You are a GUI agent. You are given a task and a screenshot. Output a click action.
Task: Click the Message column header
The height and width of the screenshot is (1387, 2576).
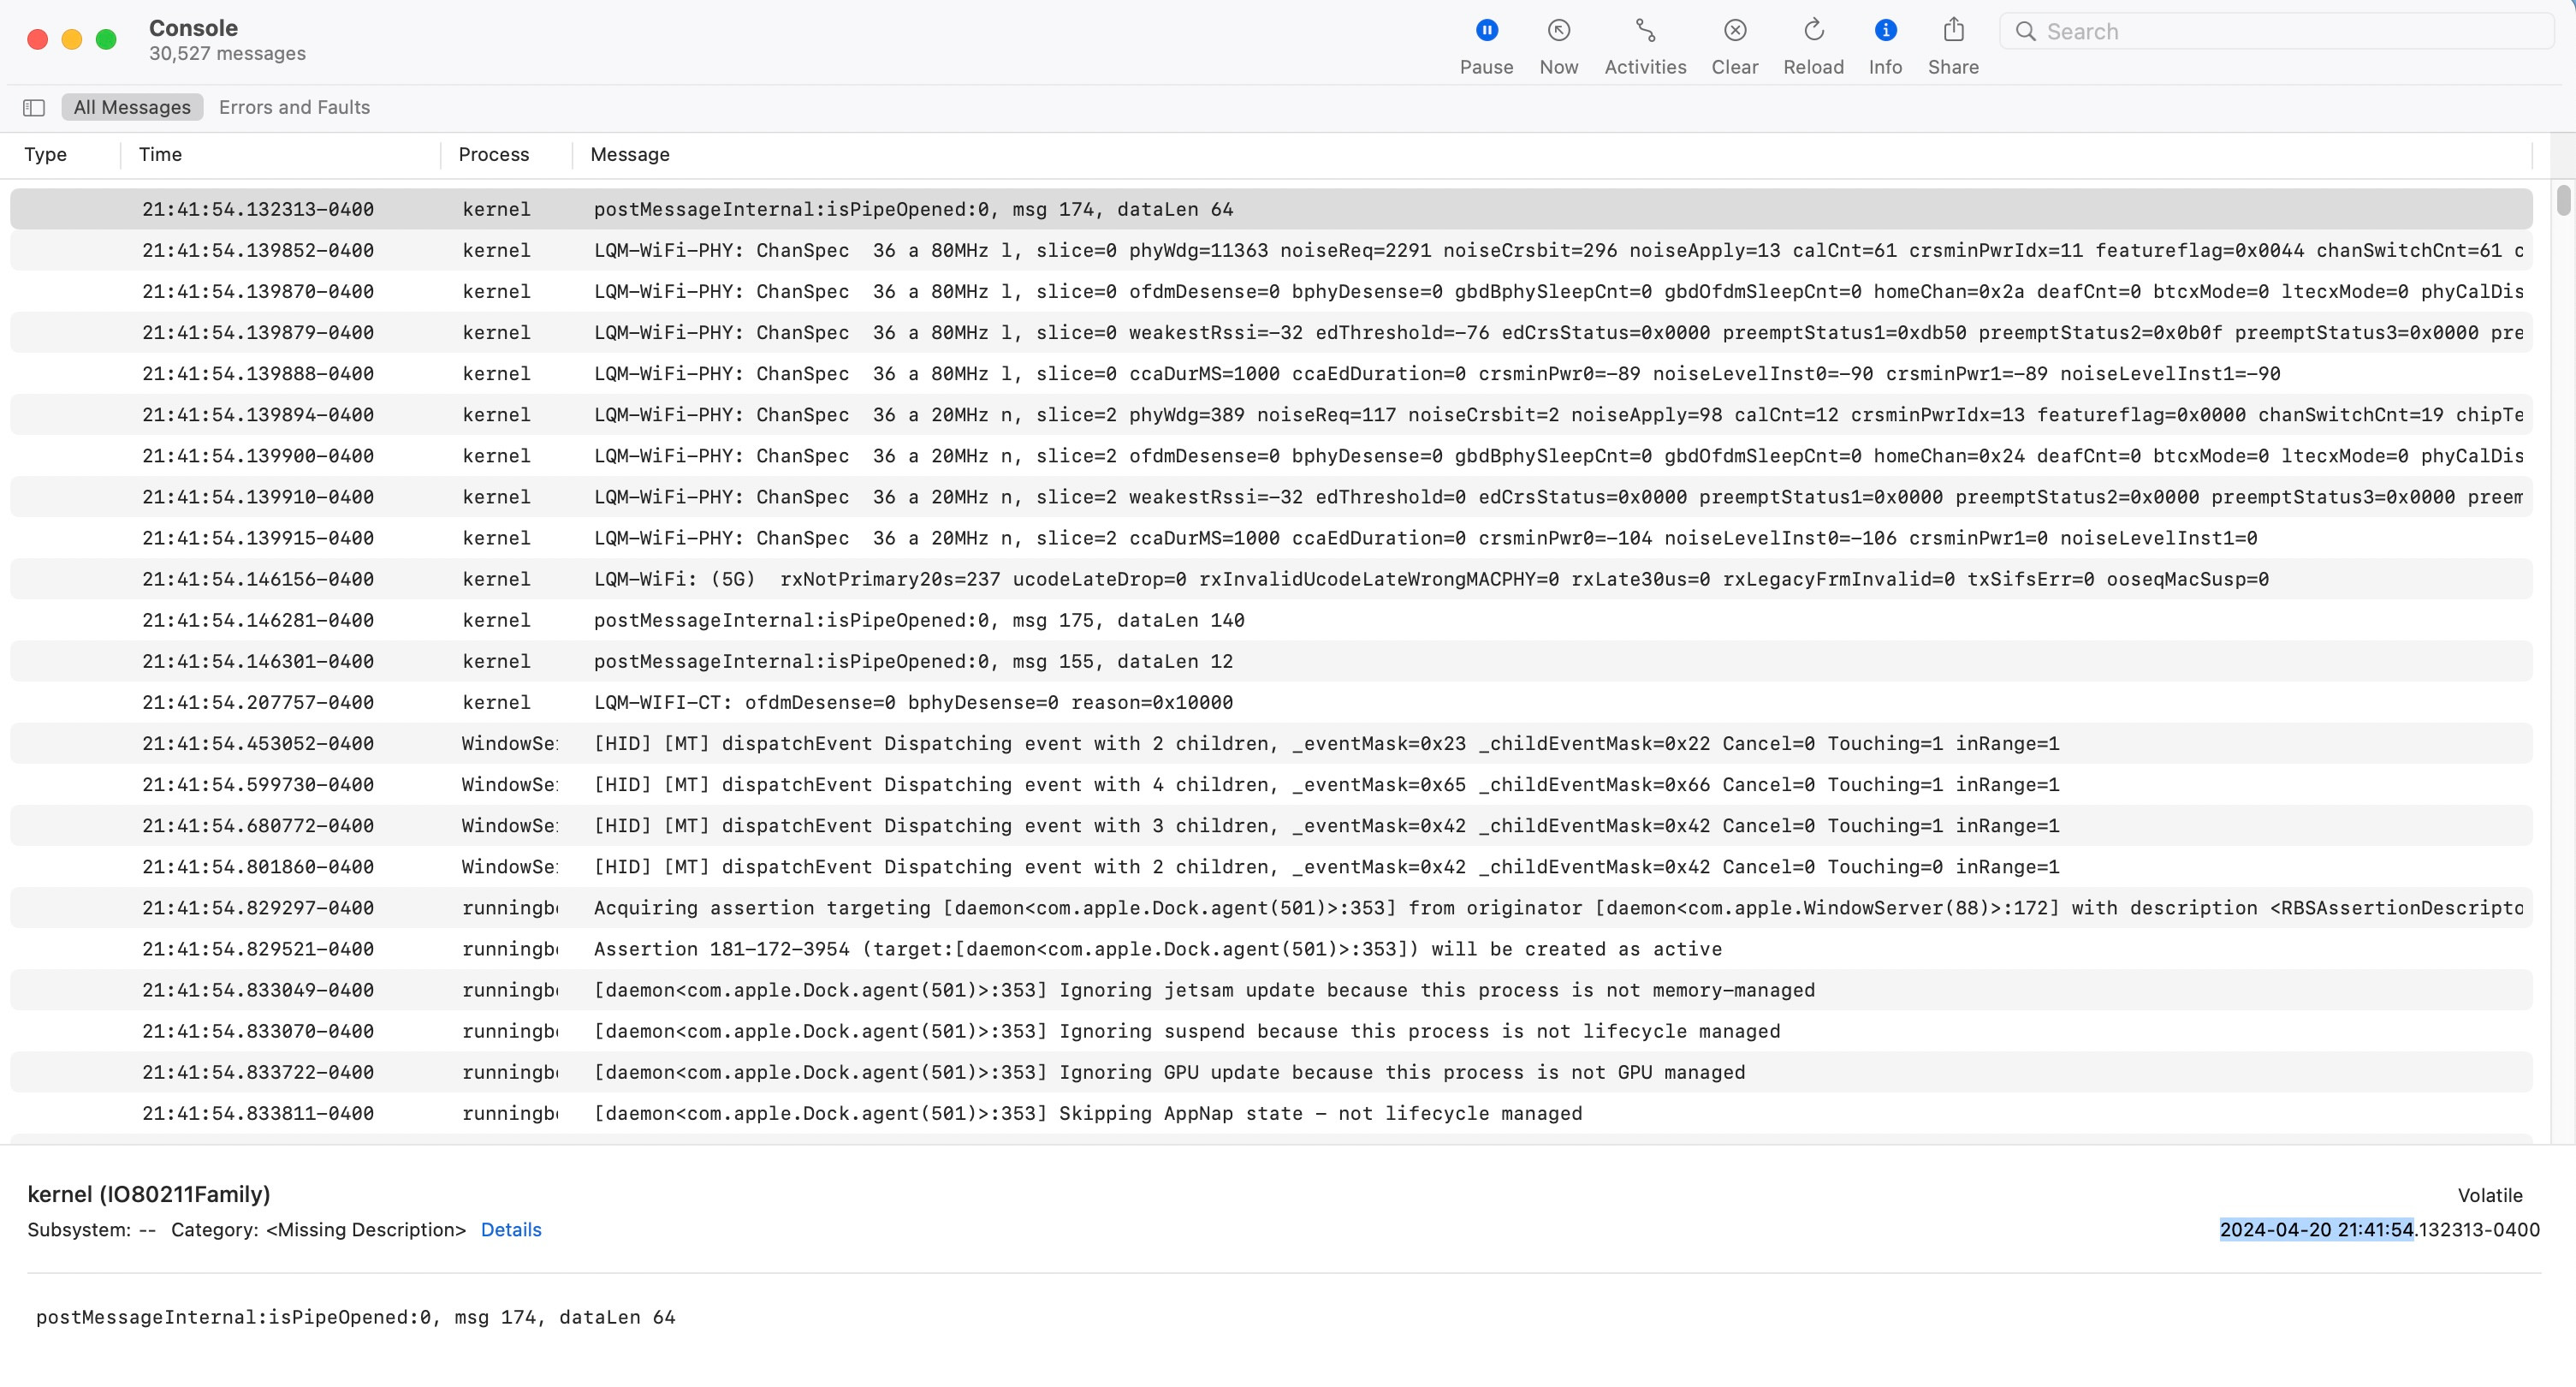(x=630, y=154)
